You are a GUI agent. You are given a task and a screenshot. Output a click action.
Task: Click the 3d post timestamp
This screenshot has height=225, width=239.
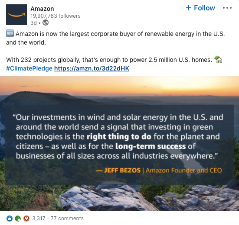(33, 23)
